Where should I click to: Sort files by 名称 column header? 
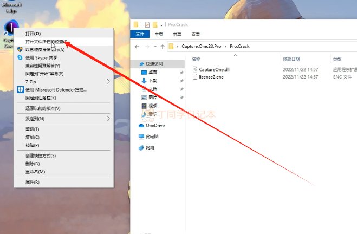coord(196,59)
